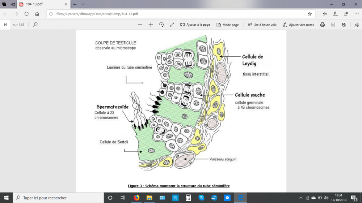
Task: Rotate the PDF page
Action: tap(161, 25)
